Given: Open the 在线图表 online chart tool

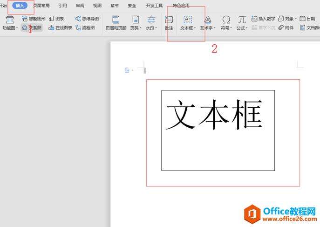Looking at the screenshot, I should click(x=51, y=28).
